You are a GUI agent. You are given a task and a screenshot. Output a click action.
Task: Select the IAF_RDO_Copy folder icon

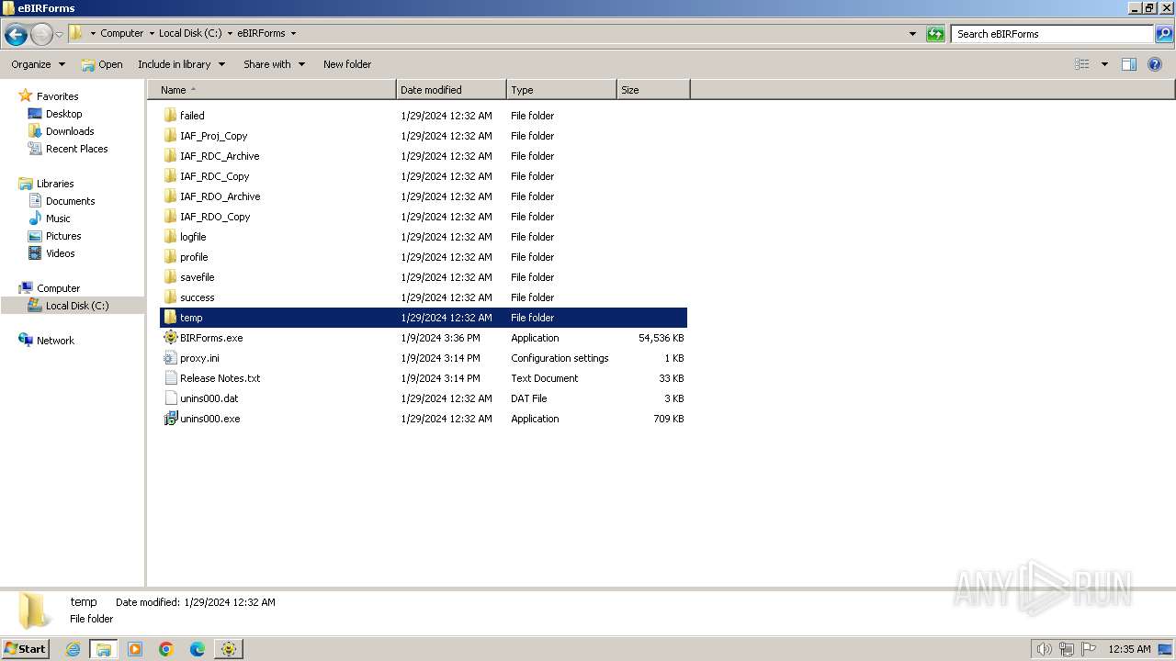tap(170, 217)
